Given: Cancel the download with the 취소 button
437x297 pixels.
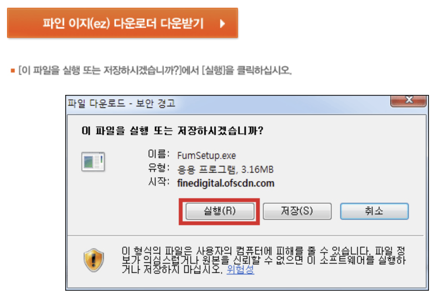Looking at the screenshot, I should pyautogui.click(x=374, y=211).
